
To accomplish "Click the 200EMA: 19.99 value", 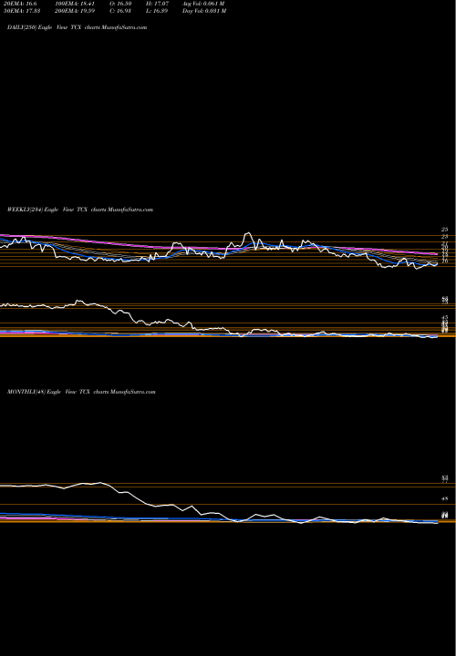I will click(76, 11).
